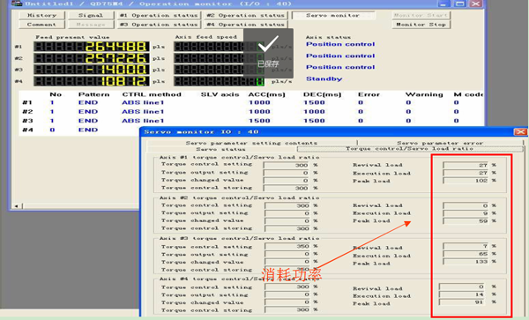
Task: Switch to #1 Operation status
Action: click(x=160, y=15)
